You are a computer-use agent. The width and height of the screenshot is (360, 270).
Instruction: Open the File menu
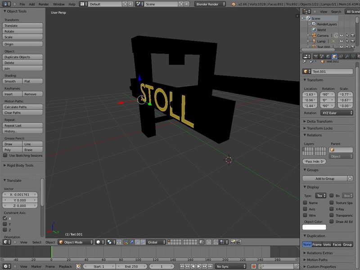coord(22,4)
